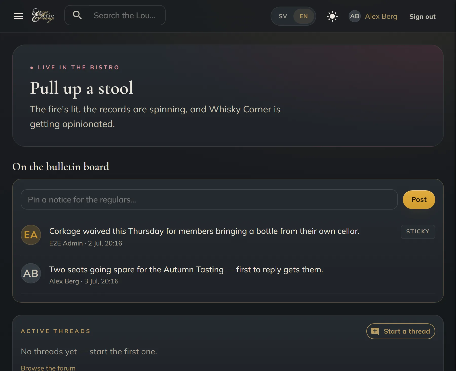Click the search magnifier icon
Screen dimensions: 456x371
[77, 15]
